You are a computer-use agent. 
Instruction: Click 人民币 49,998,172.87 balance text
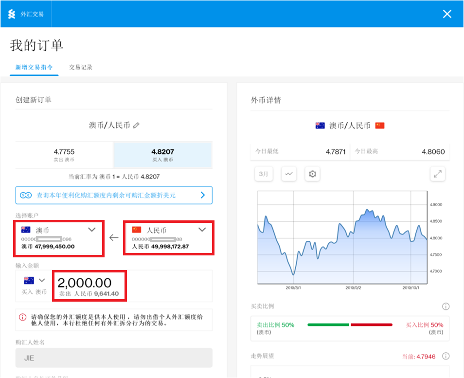pos(160,247)
